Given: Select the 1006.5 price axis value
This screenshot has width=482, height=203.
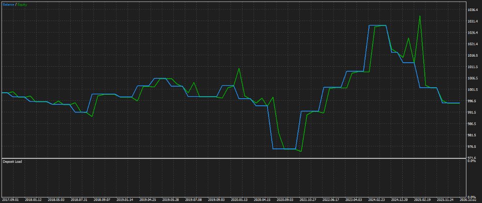Looking at the screenshot, I should tap(473, 78).
